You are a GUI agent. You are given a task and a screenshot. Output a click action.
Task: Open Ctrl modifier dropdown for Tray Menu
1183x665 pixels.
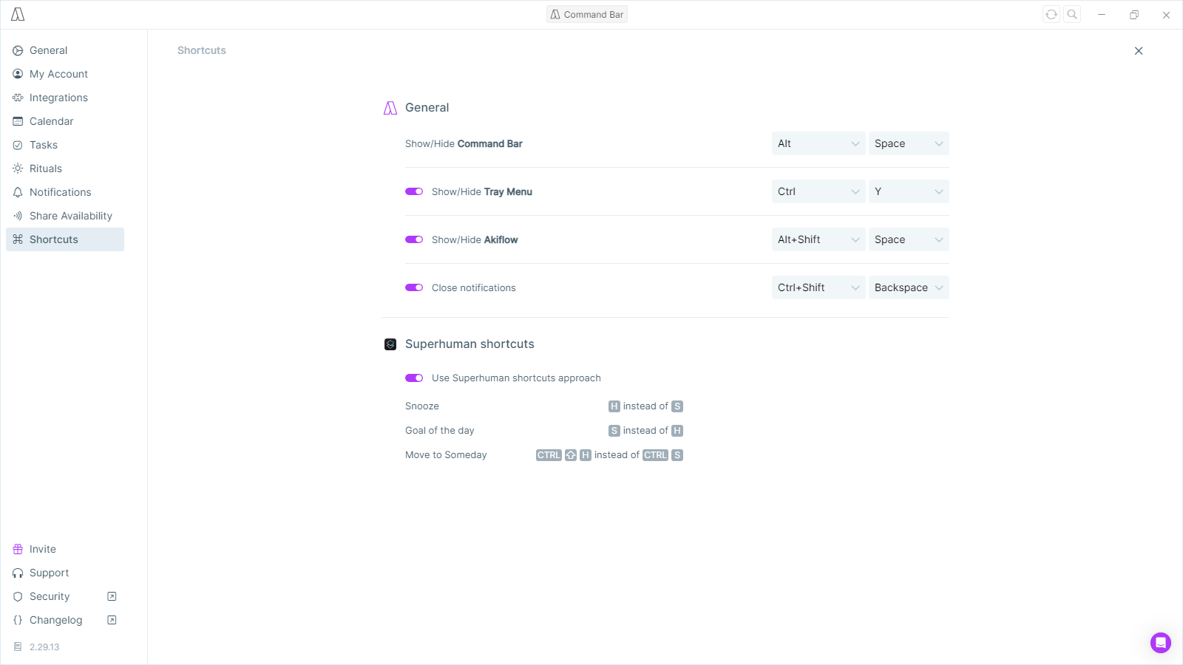[818, 191]
